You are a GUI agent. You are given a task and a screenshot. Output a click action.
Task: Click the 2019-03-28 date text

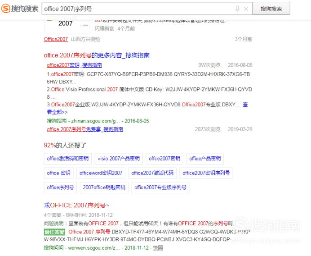click(240, 129)
